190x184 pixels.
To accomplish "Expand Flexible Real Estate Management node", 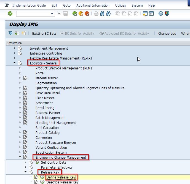I will (x=14, y=58).
